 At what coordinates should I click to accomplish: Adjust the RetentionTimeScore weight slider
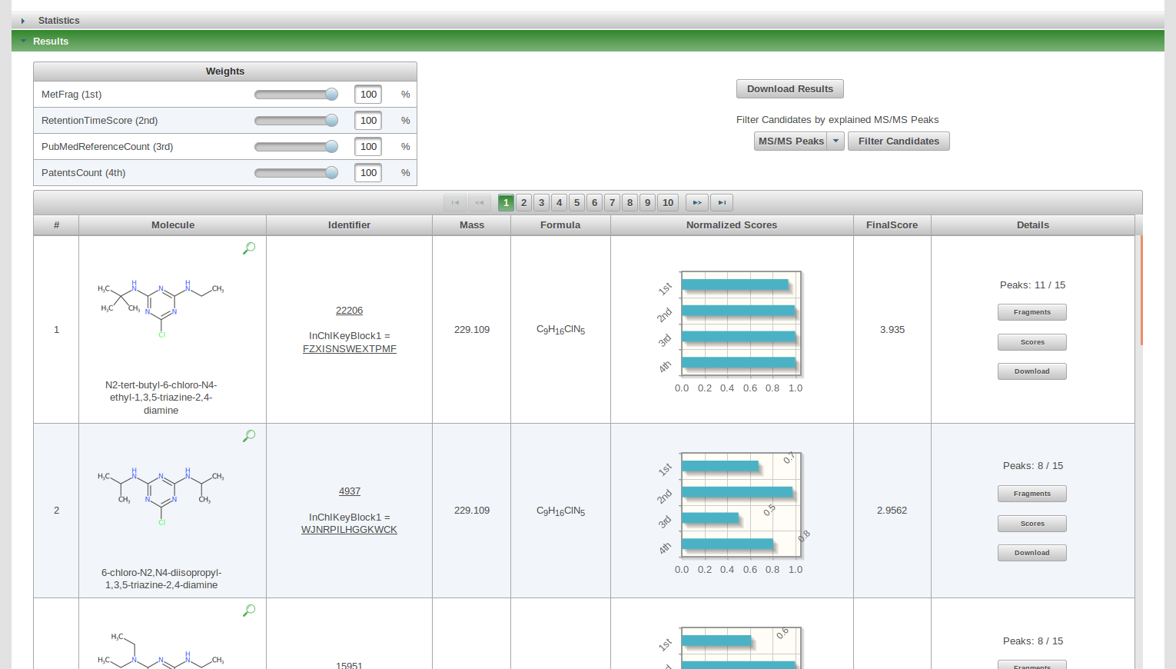pyautogui.click(x=331, y=121)
